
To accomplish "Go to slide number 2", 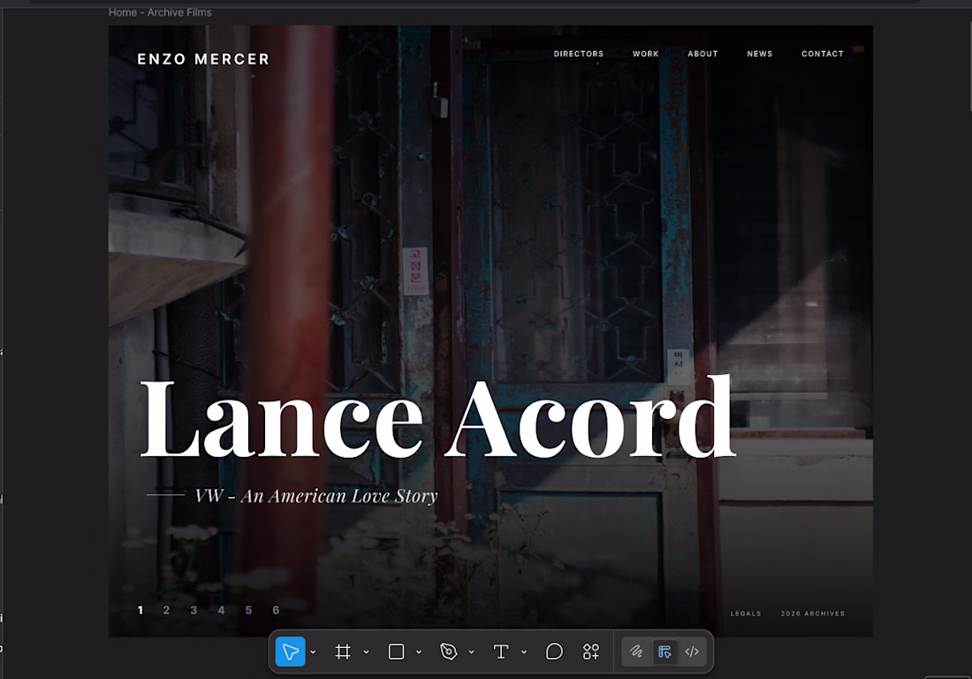I will (x=166, y=610).
